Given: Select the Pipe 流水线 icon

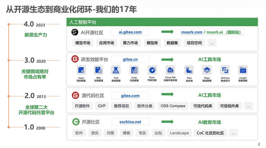Looking at the screenshot, I should tap(189, 70).
